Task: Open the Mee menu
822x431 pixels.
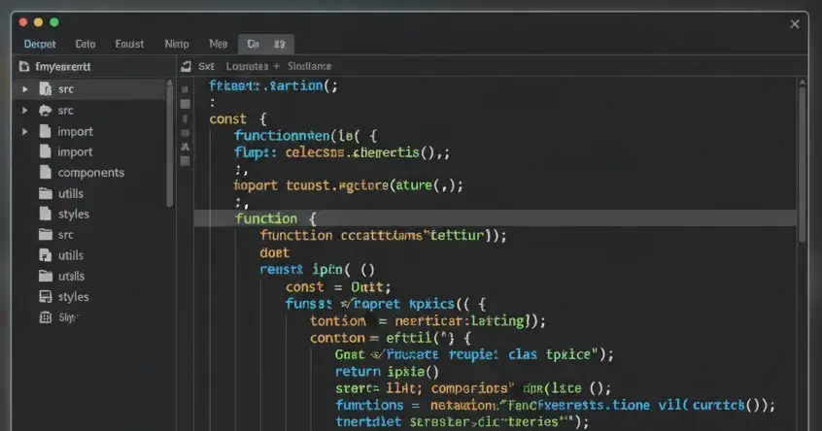Action: [x=218, y=44]
